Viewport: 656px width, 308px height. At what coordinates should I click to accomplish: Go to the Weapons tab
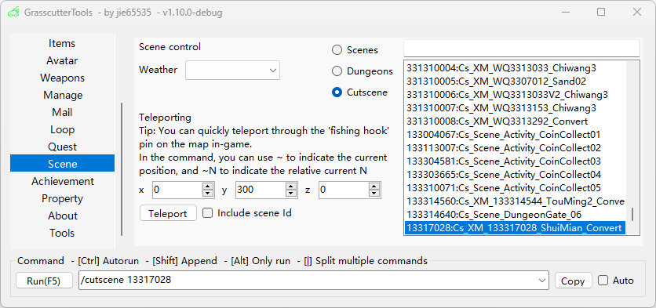pyautogui.click(x=62, y=78)
